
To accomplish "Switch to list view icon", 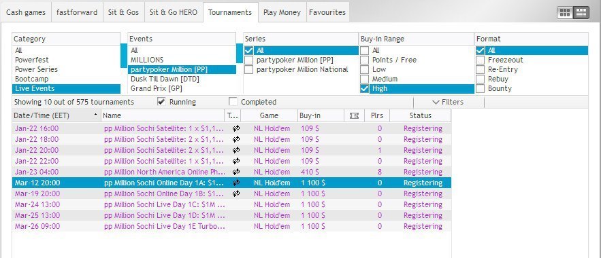I will (x=581, y=13).
